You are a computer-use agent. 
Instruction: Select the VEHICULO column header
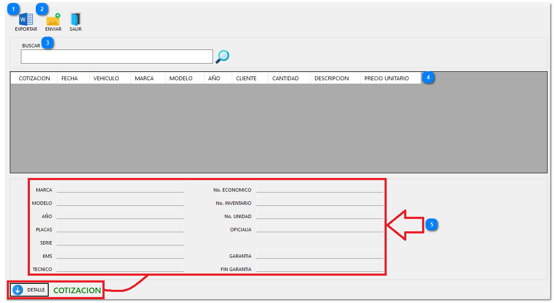tap(110, 78)
